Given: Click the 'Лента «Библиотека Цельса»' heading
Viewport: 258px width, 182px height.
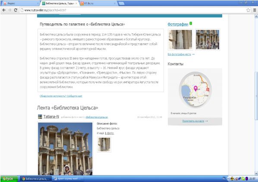Looking at the screenshot, I should [x=67, y=108].
